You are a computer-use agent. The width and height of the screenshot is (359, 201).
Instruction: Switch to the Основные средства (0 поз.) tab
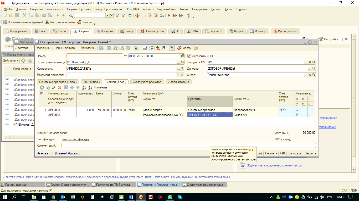[x=58, y=82]
